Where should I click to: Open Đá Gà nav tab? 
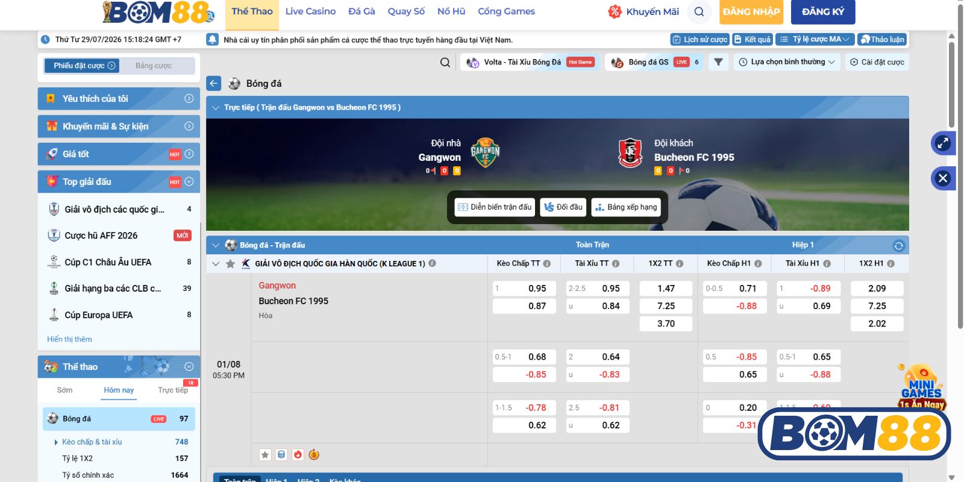point(361,11)
